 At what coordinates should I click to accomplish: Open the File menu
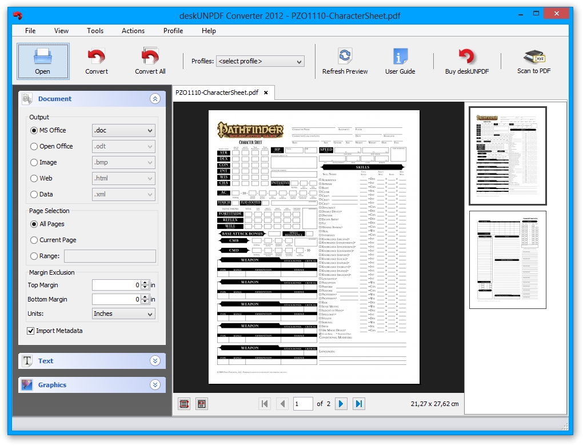coord(30,31)
